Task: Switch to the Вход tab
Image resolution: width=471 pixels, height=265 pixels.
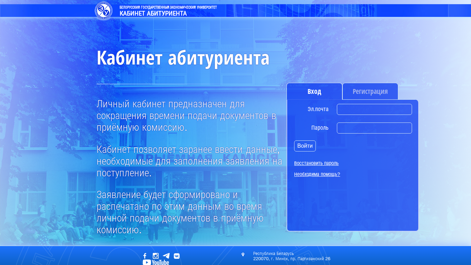Action: (x=314, y=91)
